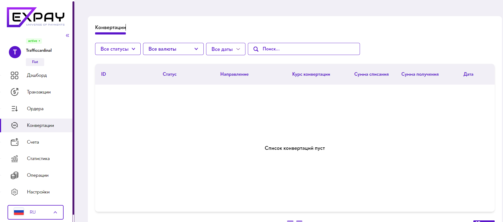
Task: Click the Orders sort icon
Action: coord(15,109)
